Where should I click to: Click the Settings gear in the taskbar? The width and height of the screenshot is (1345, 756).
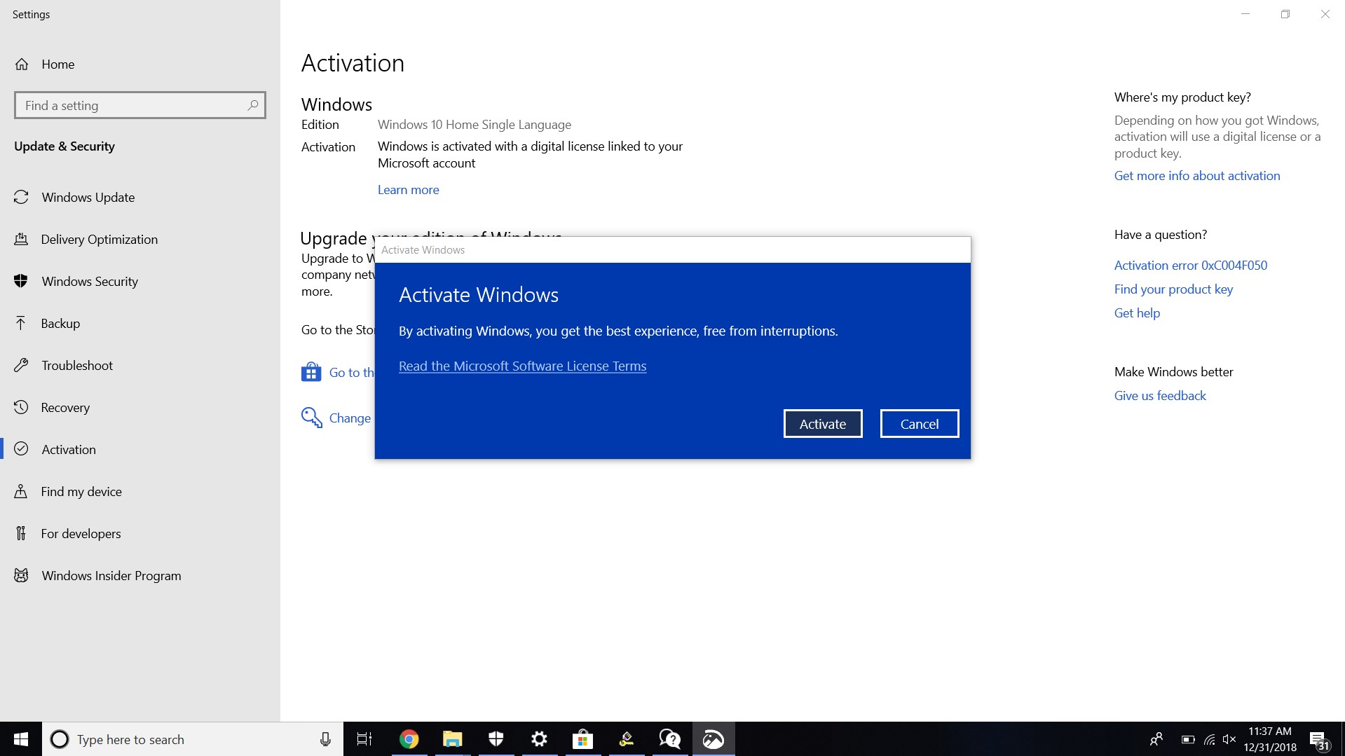point(539,739)
